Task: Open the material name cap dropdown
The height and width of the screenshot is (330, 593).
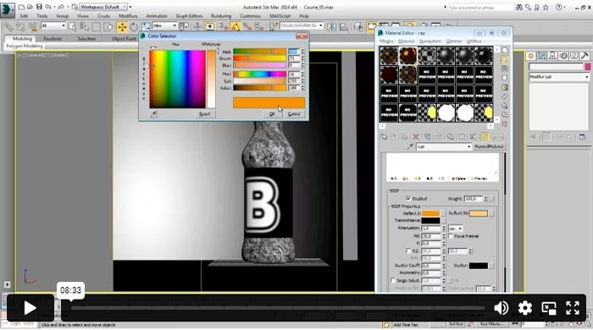Action: (x=444, y=146)
